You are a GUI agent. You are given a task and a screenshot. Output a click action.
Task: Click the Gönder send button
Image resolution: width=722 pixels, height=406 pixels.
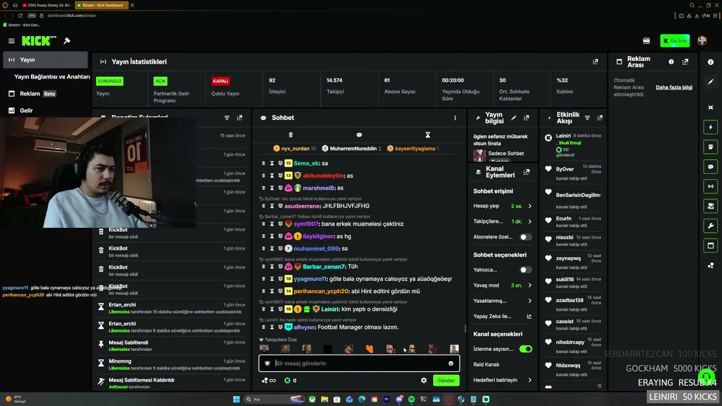click(446, 381)
